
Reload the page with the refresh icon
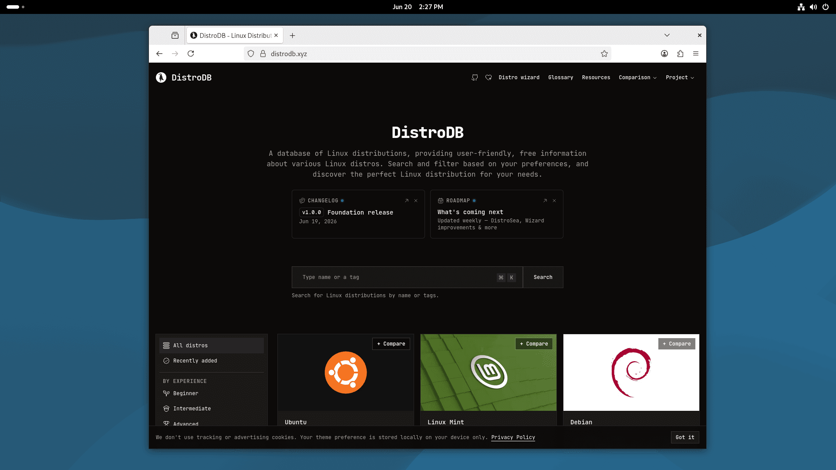point(191,54)
